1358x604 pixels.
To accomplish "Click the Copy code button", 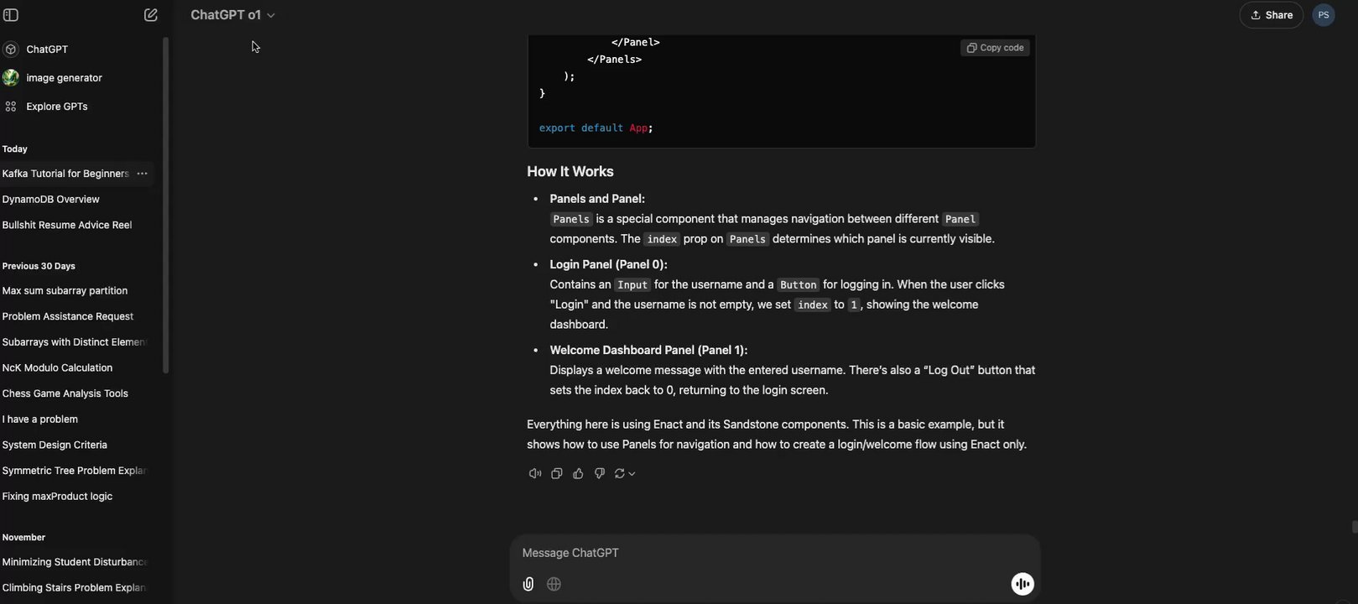I will [995, 48].
